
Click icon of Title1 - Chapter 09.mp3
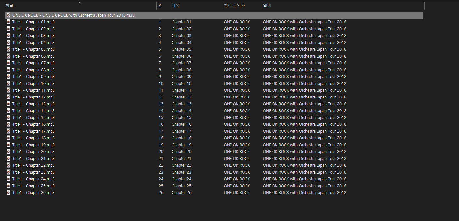coord(8,77)
